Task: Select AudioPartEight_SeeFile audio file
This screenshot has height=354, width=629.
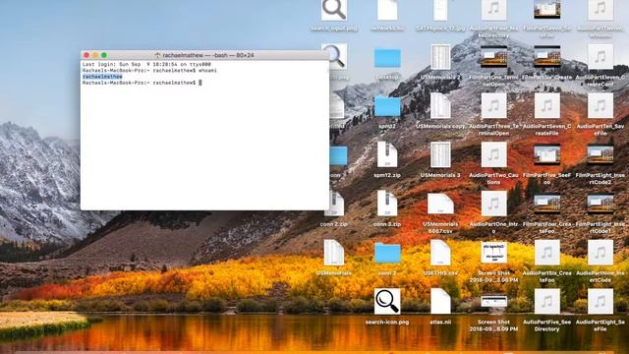Action: [x=600, y=301]
